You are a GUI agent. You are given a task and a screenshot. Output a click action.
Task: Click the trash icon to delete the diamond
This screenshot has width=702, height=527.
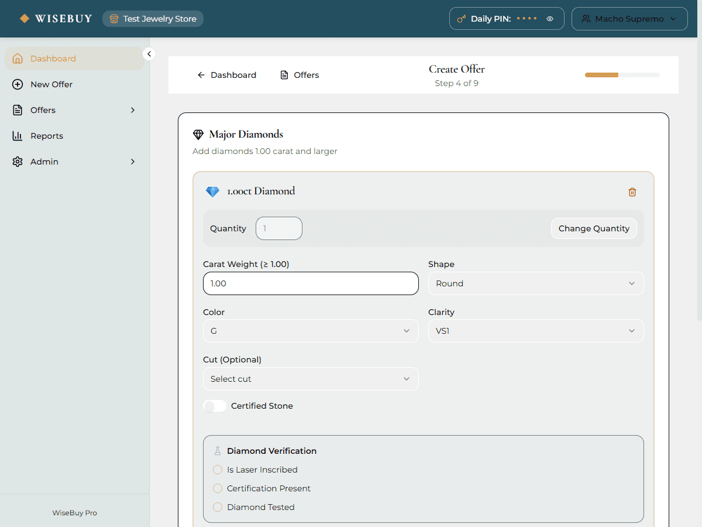632,192
